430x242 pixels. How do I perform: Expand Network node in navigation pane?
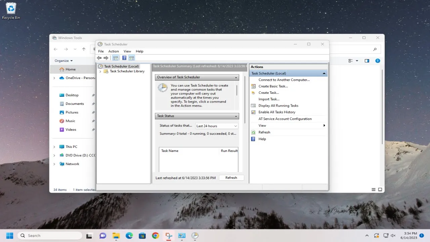(54, 164)
